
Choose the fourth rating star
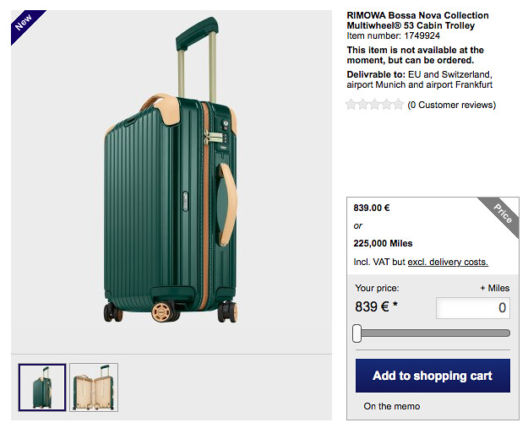pos(387,105)
